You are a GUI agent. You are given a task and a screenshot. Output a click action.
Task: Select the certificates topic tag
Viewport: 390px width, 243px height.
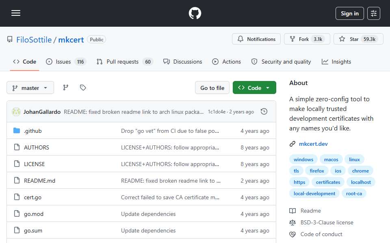[x=328, y=182]
